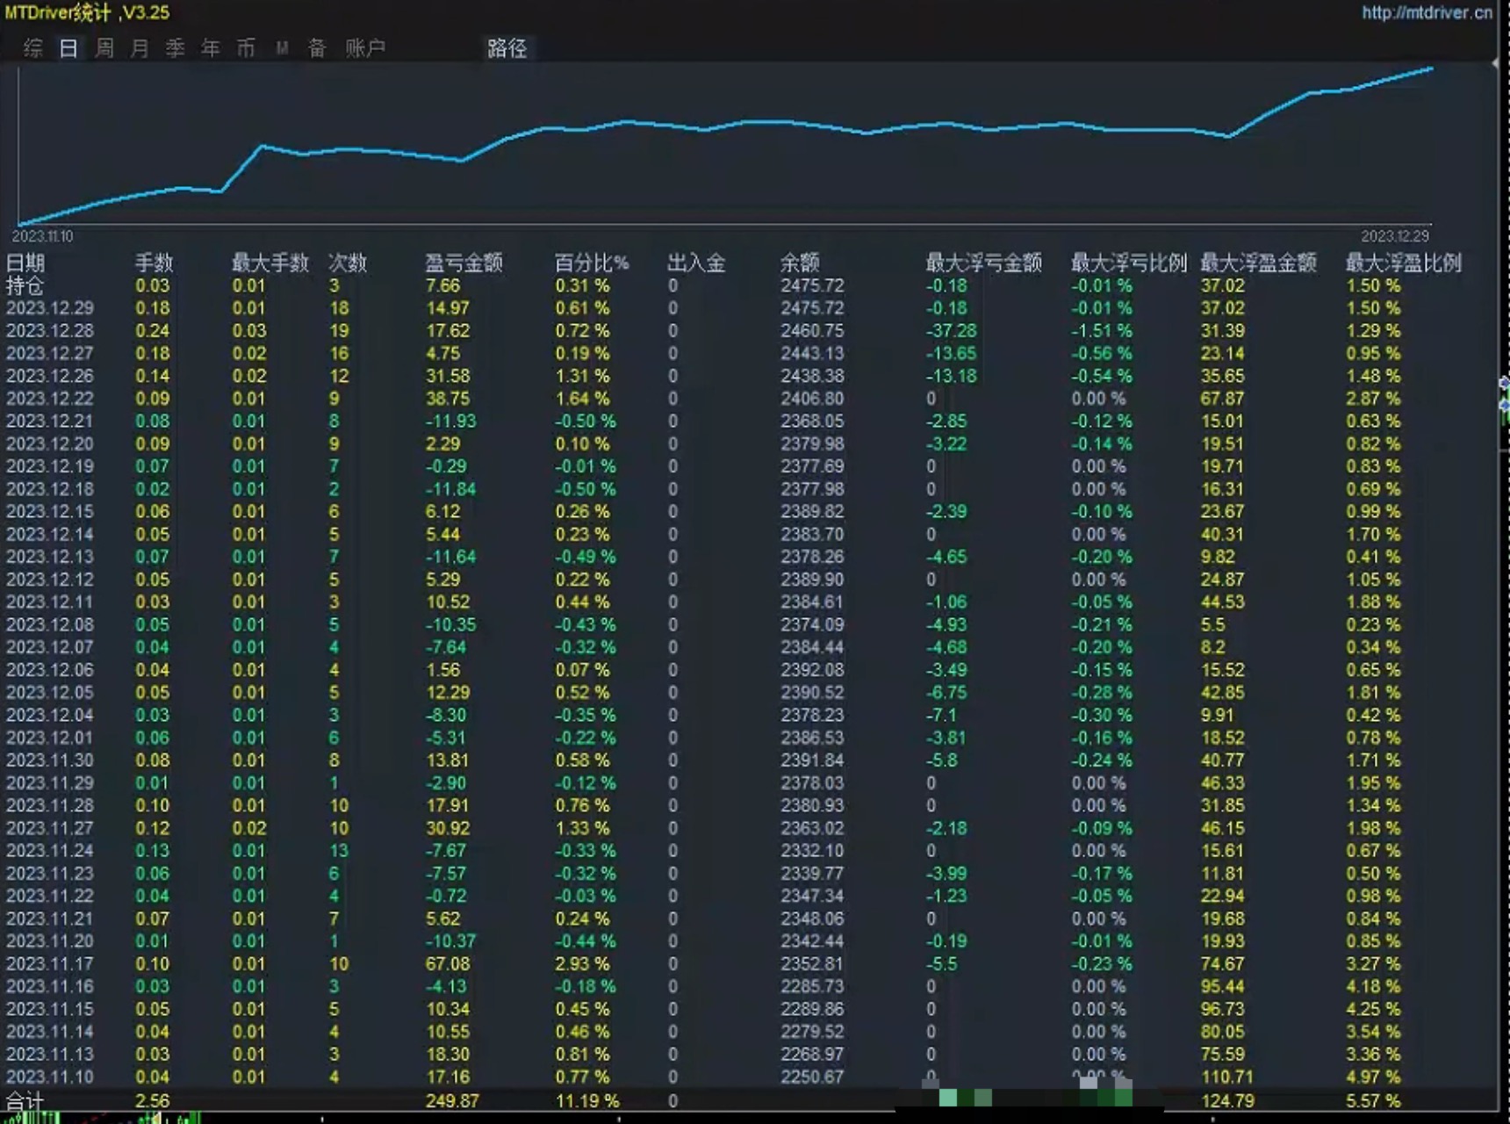Click the 最大浮亏比例 column header
1510x1124 pixels.
(x=1129, y=263)
